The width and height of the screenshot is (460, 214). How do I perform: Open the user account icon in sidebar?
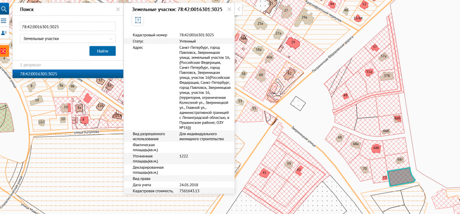(x=4, y=33)
